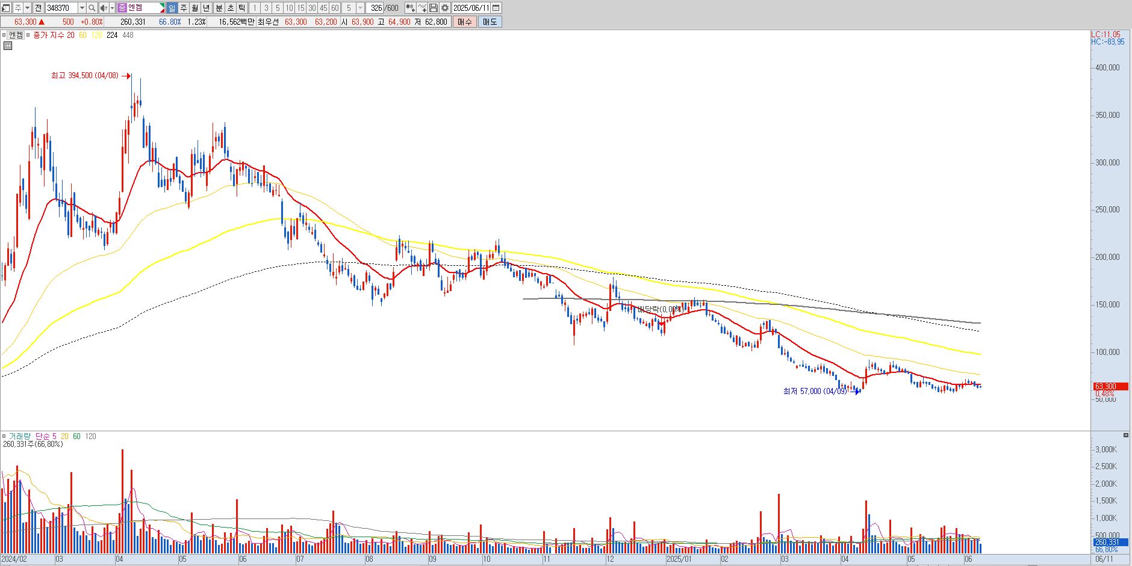Select the 일 daily period toggle
This screenshot has height=566, width=1132.
[x=172, y=8]
